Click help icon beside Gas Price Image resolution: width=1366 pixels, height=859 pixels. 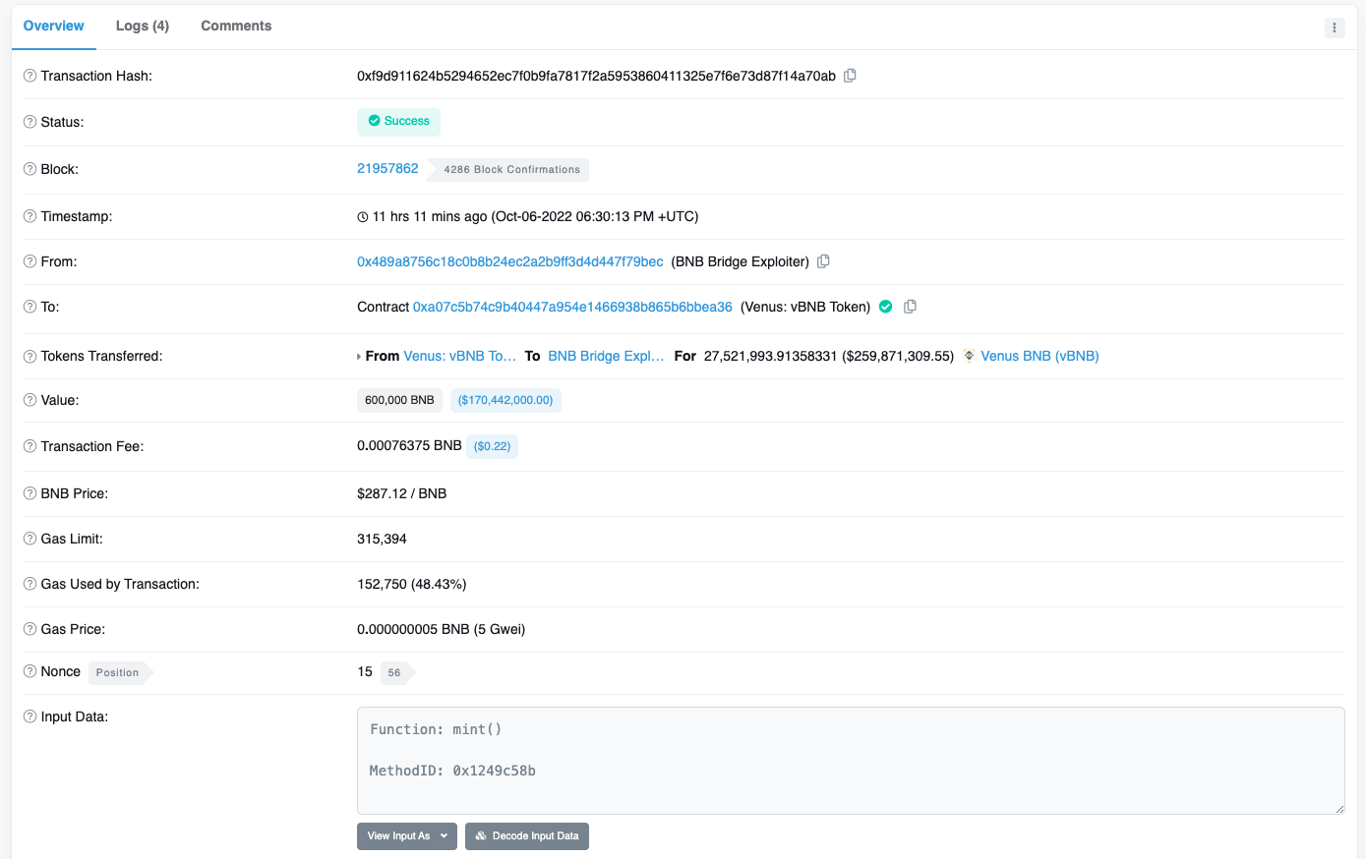point(30,629)
